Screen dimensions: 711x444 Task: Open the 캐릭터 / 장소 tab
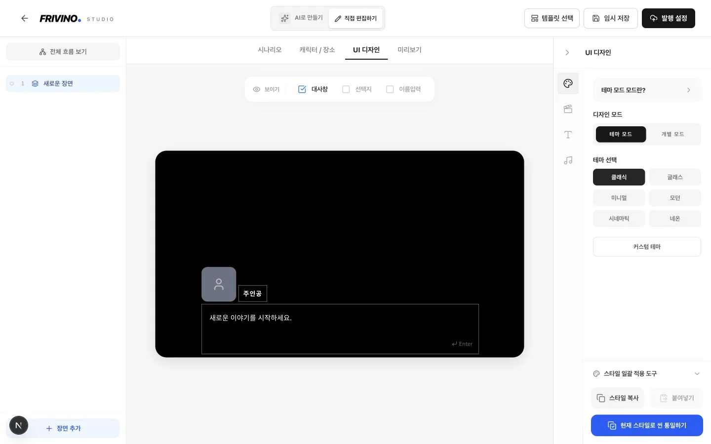pos(317,50)
